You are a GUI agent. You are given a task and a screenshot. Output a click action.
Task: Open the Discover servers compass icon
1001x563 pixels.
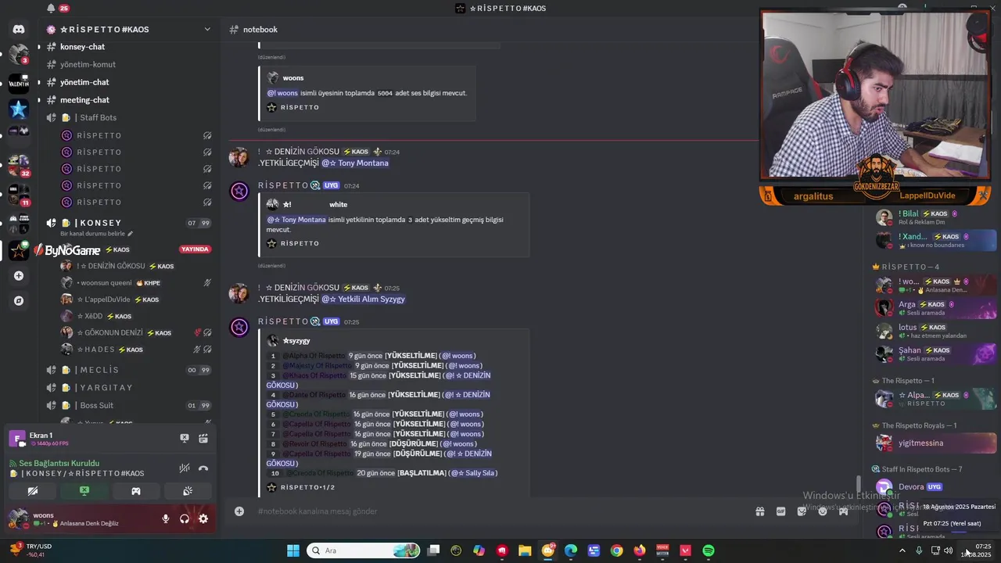coord(19,300)
